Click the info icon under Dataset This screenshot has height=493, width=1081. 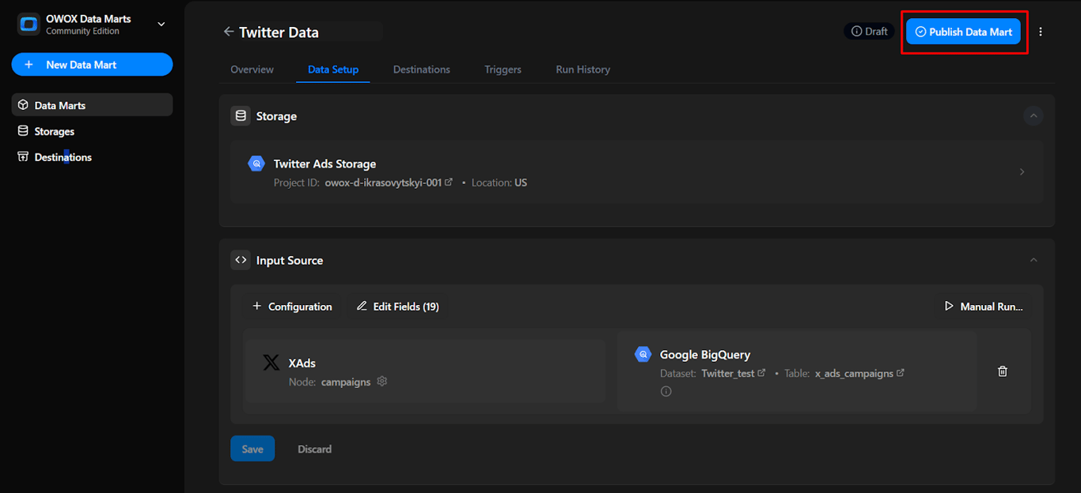point(666,391)
